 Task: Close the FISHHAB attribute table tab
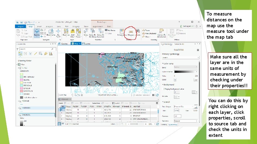point(70,99)
